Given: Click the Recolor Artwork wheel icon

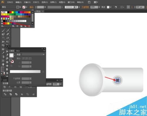Looking at the screenshot, I should point(116,7).
